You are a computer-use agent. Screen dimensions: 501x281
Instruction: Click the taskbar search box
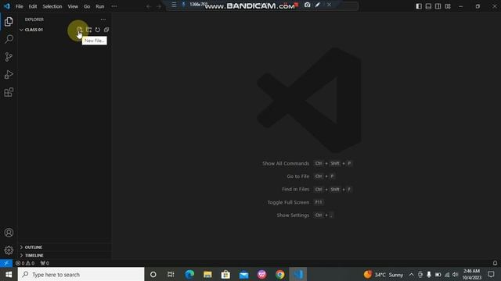pyautogui.click(x=81, y=274)
